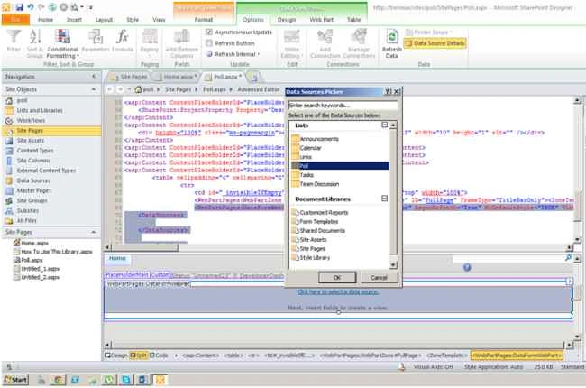The width and height of the screenshot is (586, 388).
Task: Select Shared Documents library in picker
Action: [x=322, y=230]
